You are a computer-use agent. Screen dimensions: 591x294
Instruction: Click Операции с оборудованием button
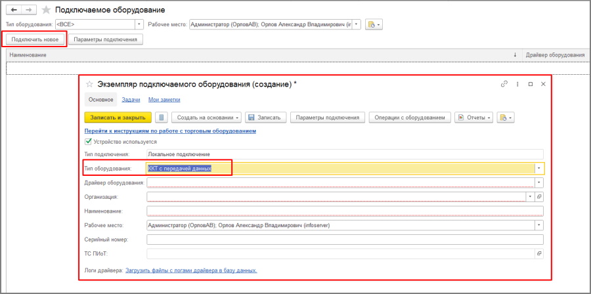[410, 117]
